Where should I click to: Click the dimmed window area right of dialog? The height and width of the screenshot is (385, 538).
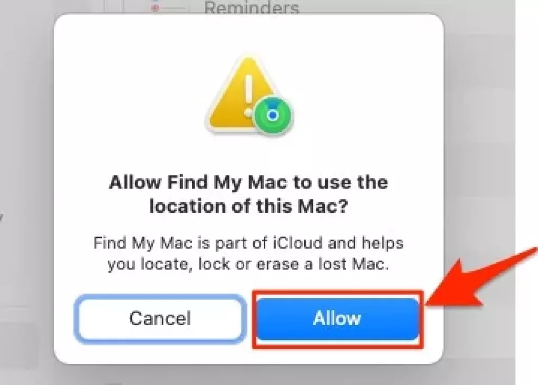coord(480,137)
